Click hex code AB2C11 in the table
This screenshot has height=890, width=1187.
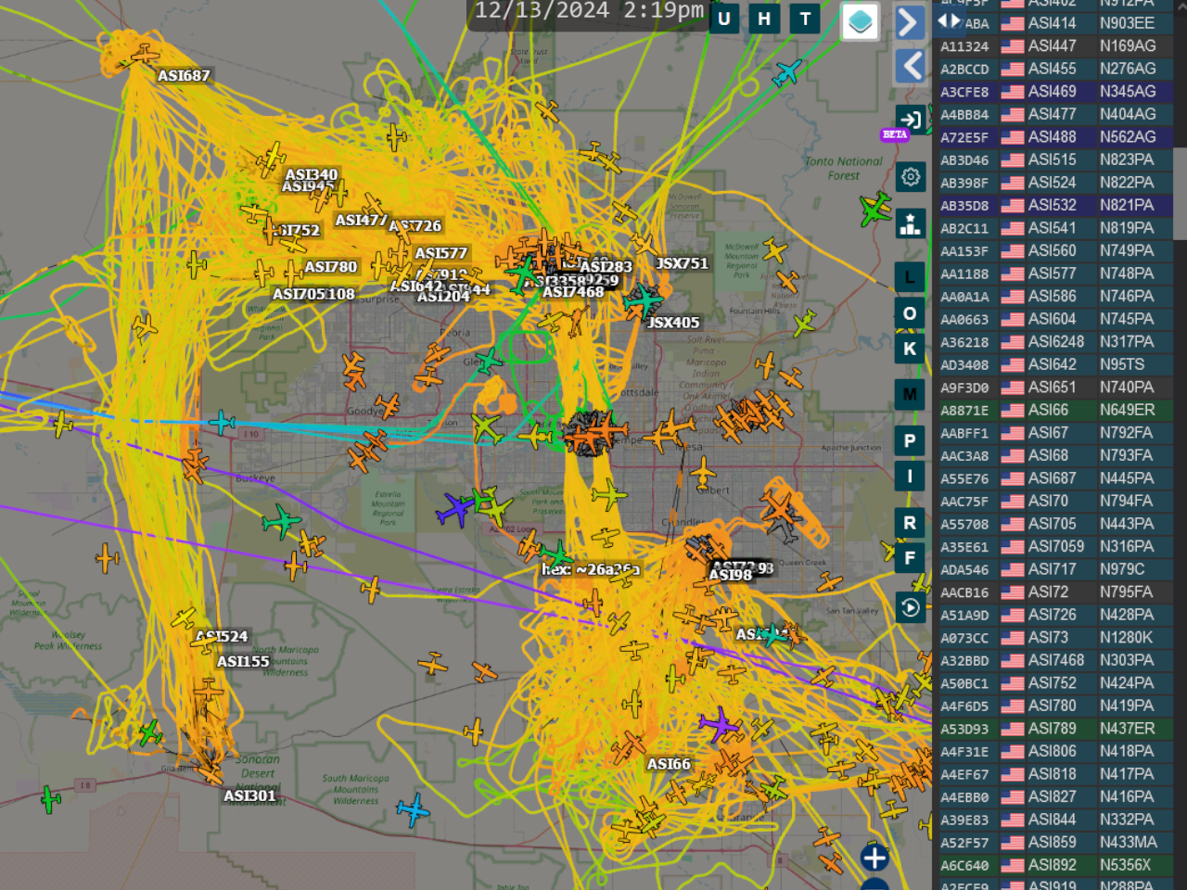964,228
